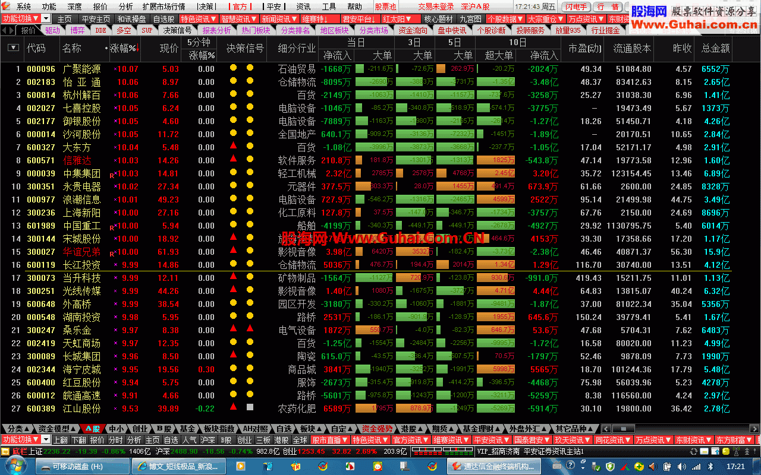Expand 资金模型 bottom tab menu
This screenshot has width=761, height=475.
click(56, 429)
